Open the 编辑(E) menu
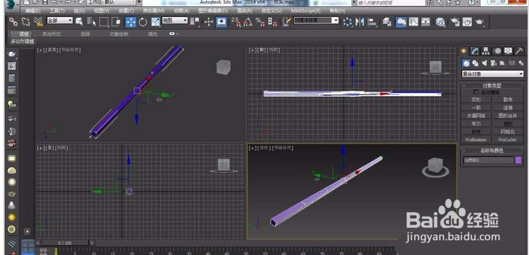The width and height of the screenshot is (529, 255). 33,11
